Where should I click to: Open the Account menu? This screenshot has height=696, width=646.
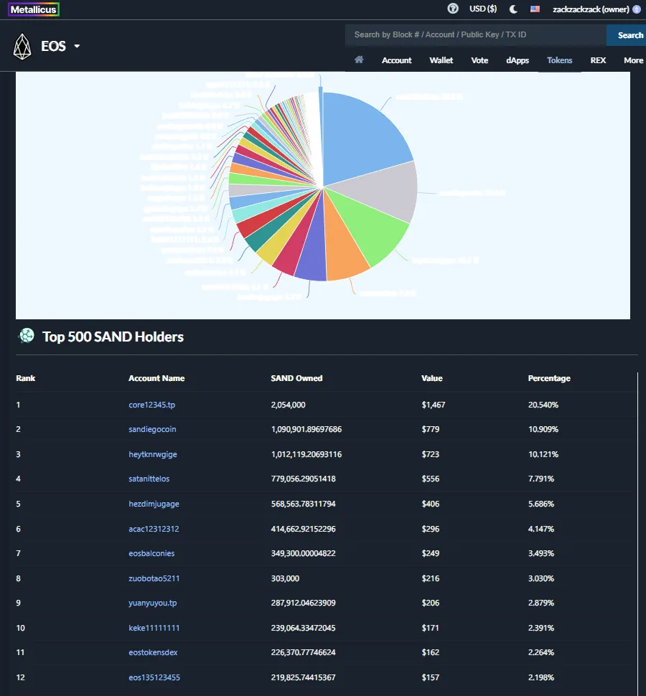[396, 60]
